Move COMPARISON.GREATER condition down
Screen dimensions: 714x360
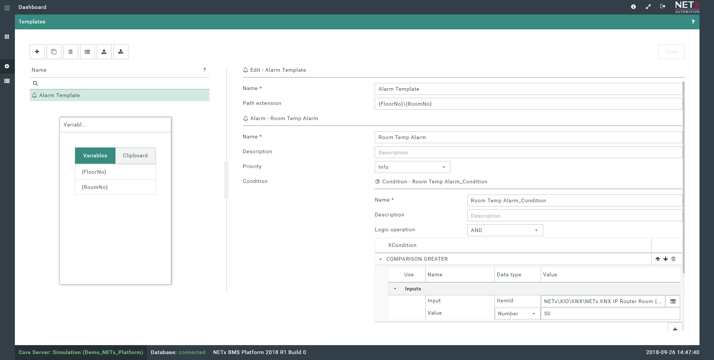[666, 259]
